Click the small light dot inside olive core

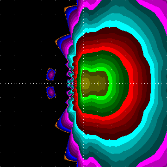pyautogui.click(x=98, y=83)
